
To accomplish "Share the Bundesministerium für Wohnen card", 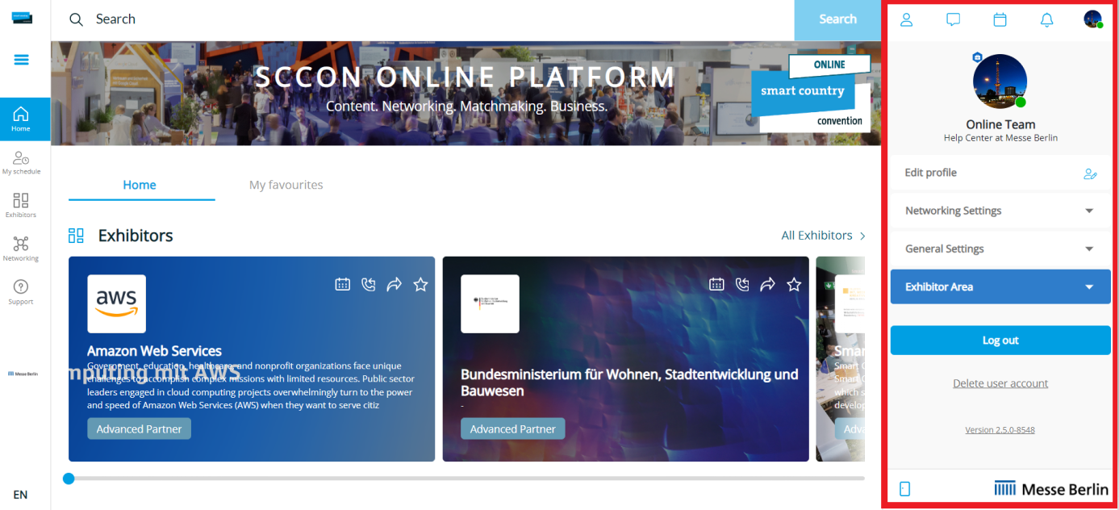I will pos(768,284).
